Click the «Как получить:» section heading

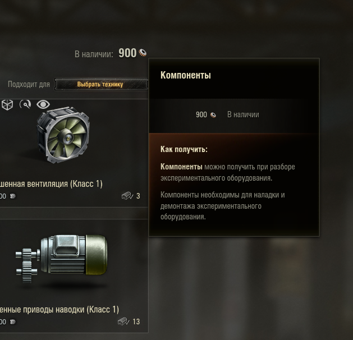(184, 149)
